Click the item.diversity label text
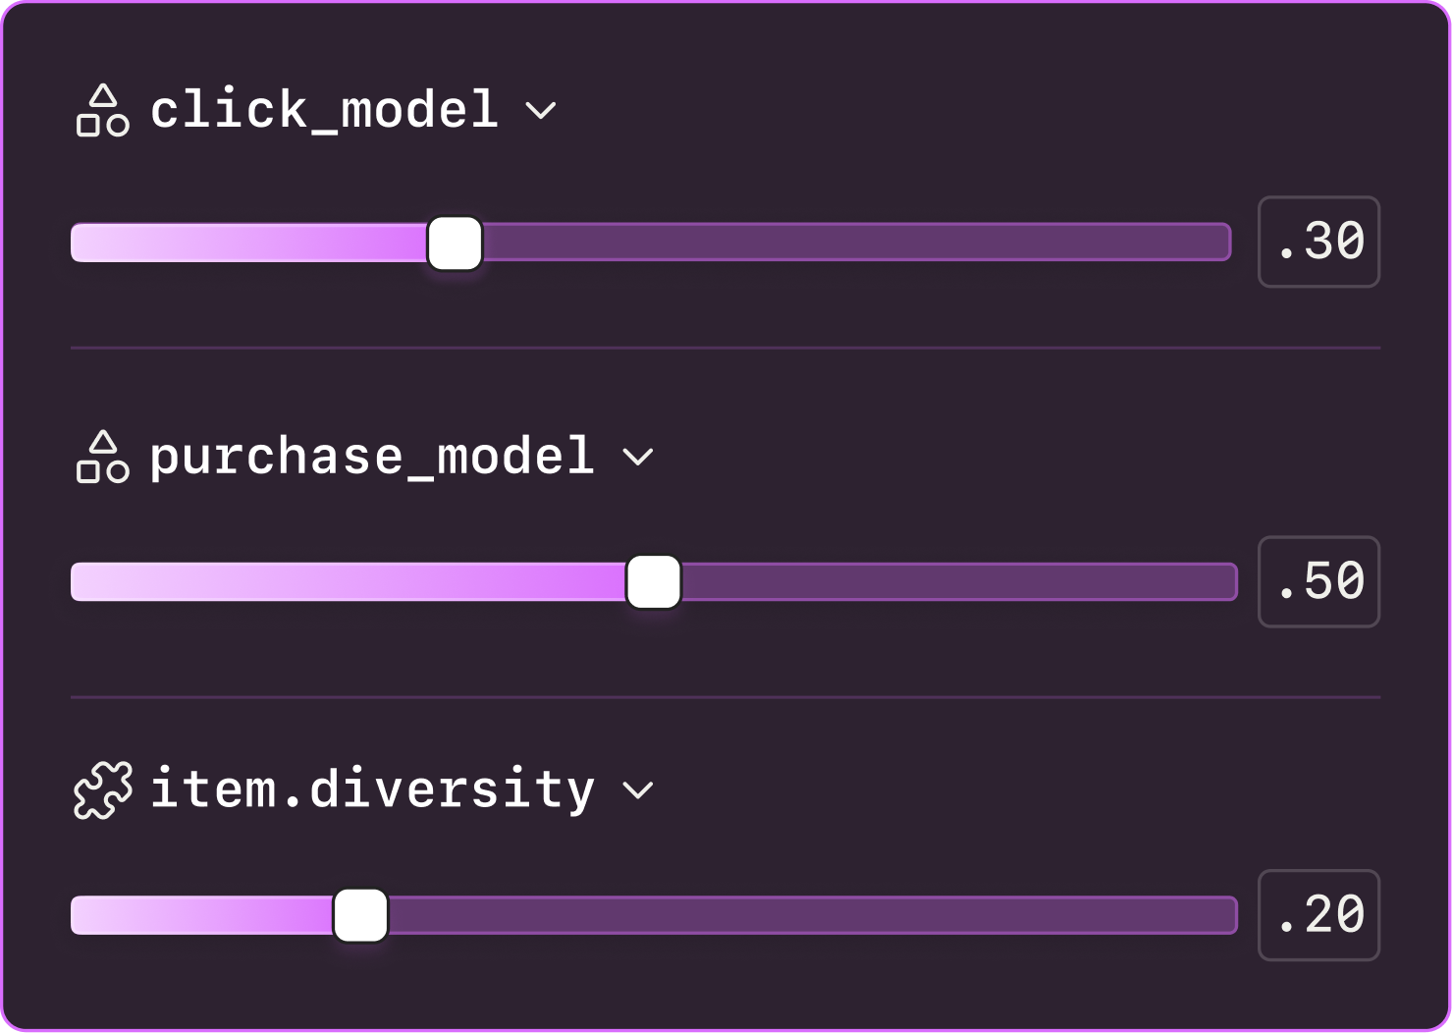 372,790
